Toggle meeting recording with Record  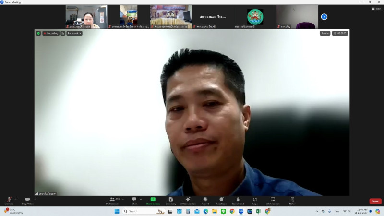click(x=205, y=200)
